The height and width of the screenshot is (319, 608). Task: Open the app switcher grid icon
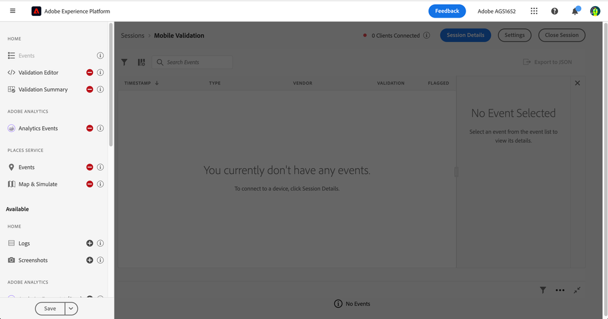click(x=534, y=11)
